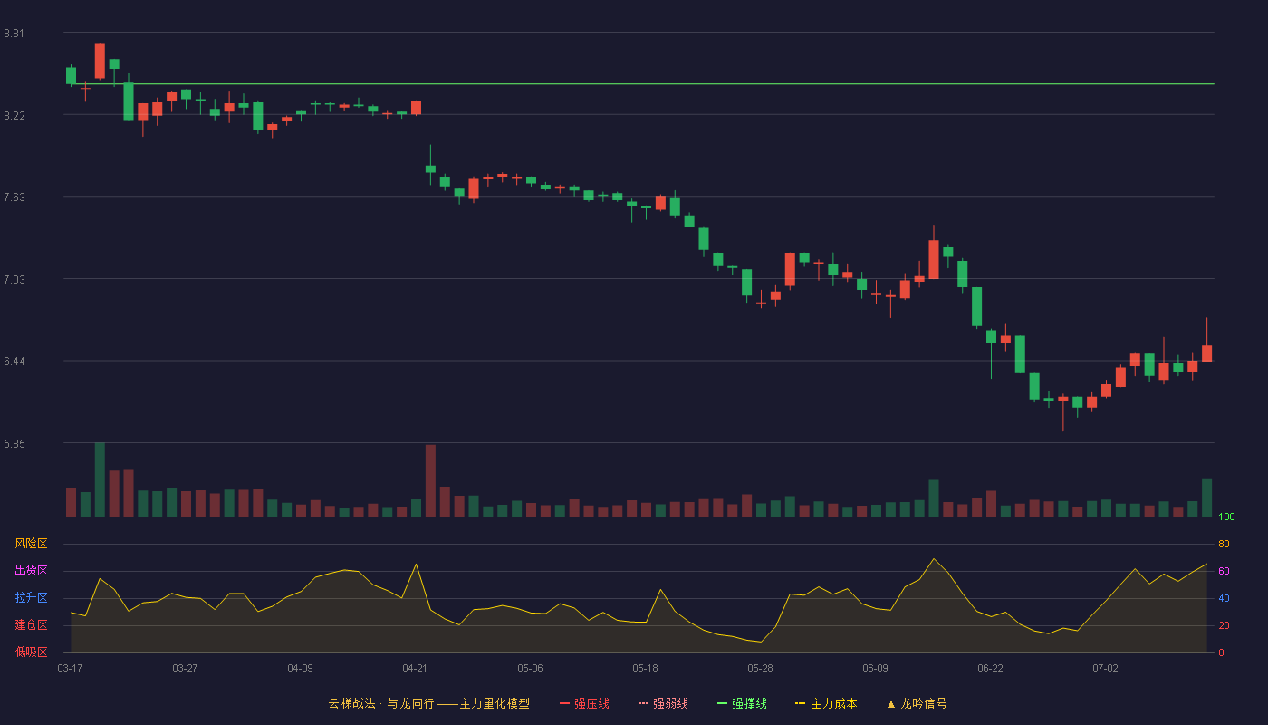The height and width of the screenshot is (725, 1268).
Task: Click the 出货区 zone label
Action: pos(31,571)
